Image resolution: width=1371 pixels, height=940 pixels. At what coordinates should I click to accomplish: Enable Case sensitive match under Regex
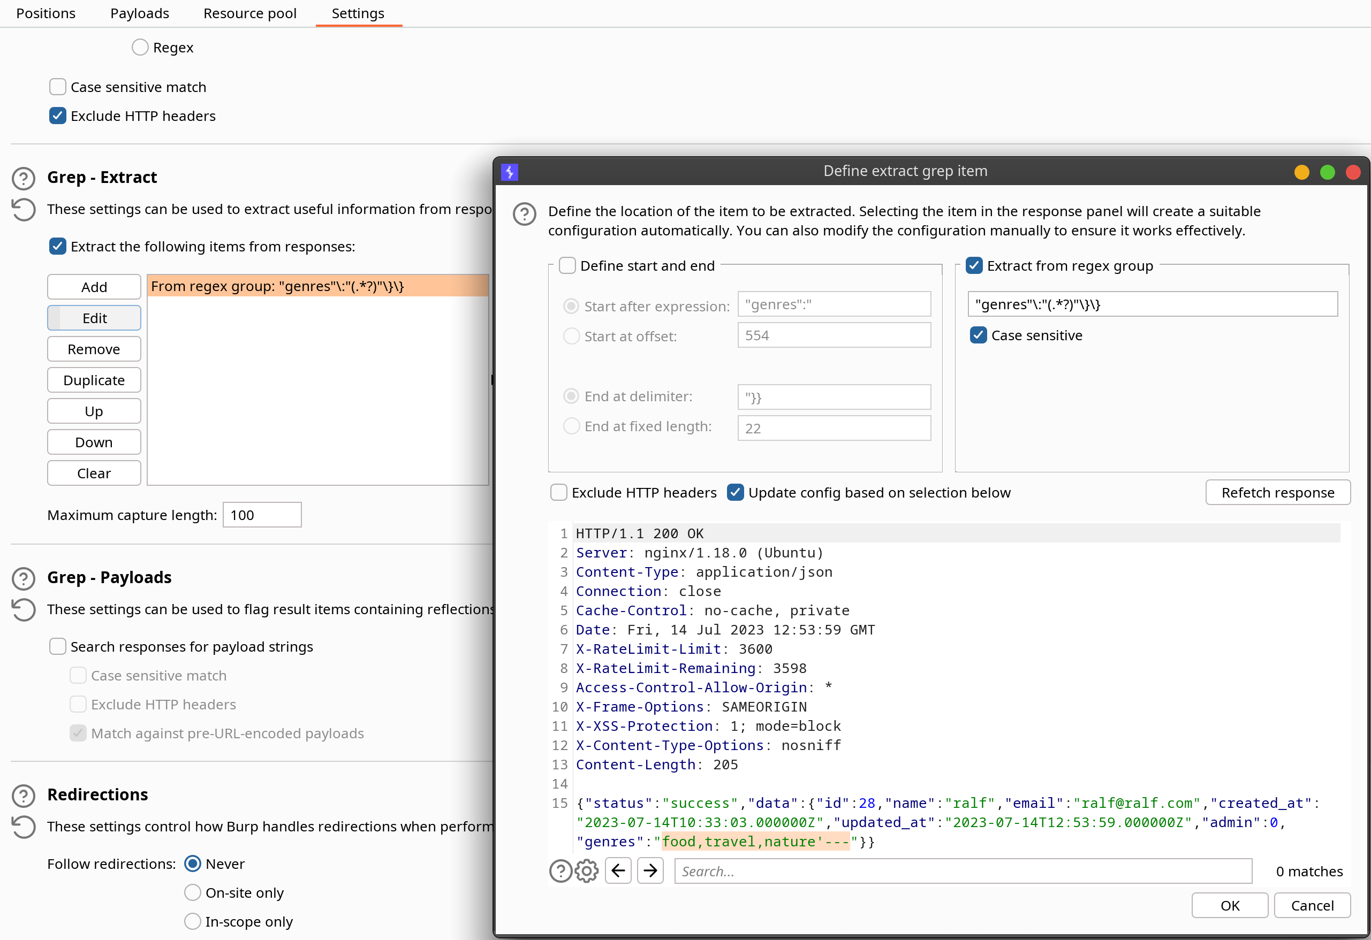pyautogui.click(x=58, y=87)
